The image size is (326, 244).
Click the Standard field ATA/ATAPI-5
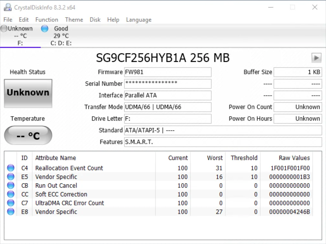(x=223, y=130)
